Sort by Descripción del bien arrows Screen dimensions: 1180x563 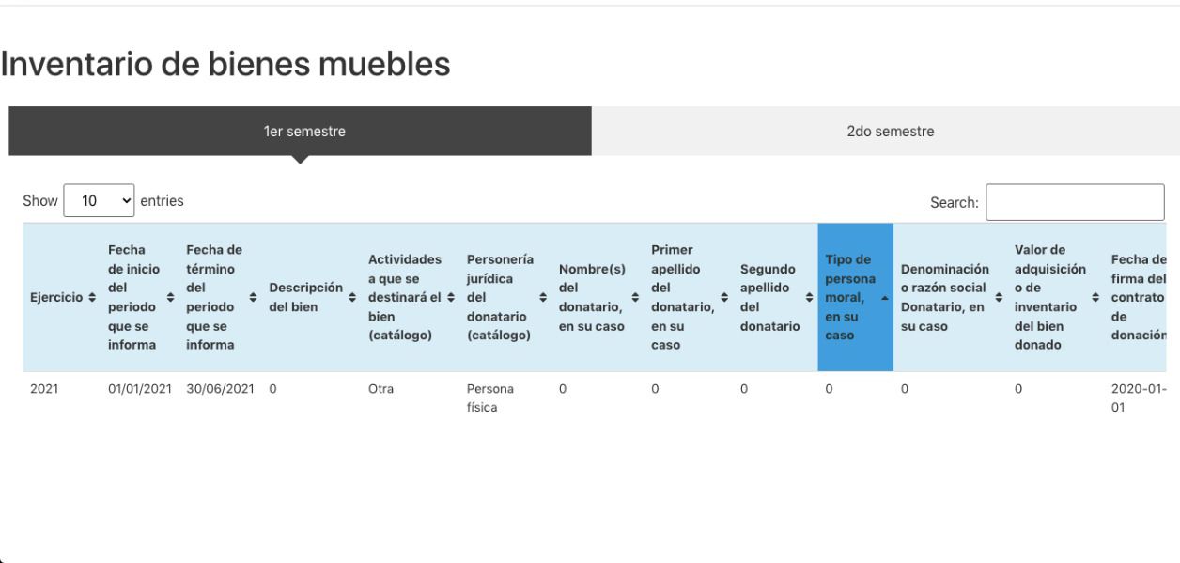351,298
